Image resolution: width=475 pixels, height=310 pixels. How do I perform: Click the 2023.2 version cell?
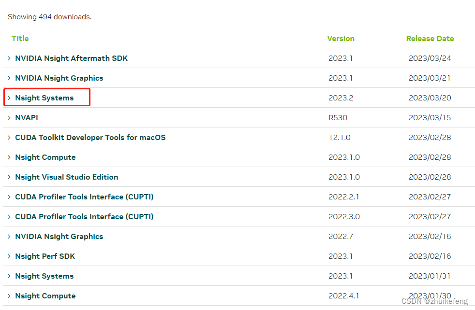pos(341,98)
